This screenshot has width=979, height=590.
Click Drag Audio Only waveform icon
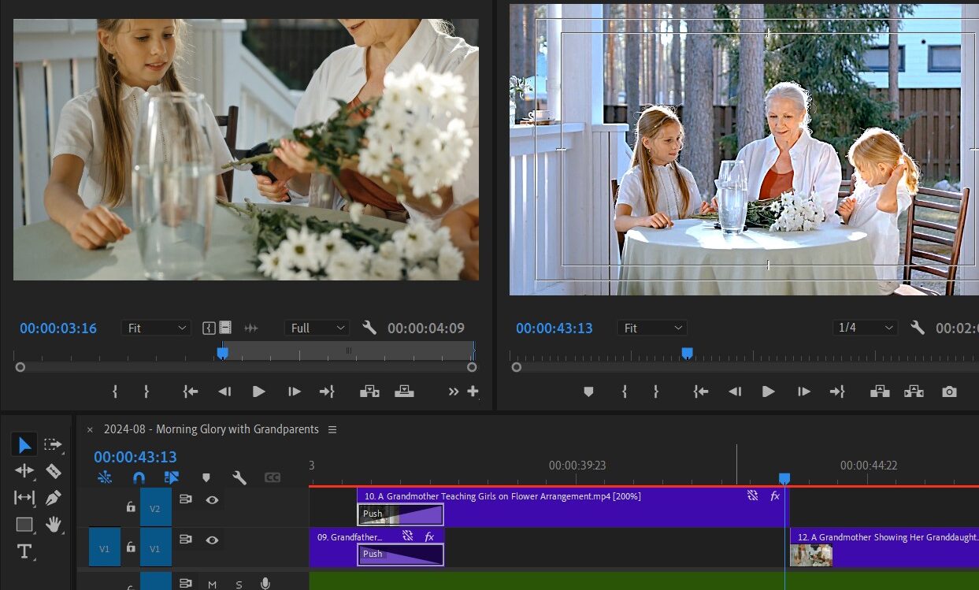(251, 328)
